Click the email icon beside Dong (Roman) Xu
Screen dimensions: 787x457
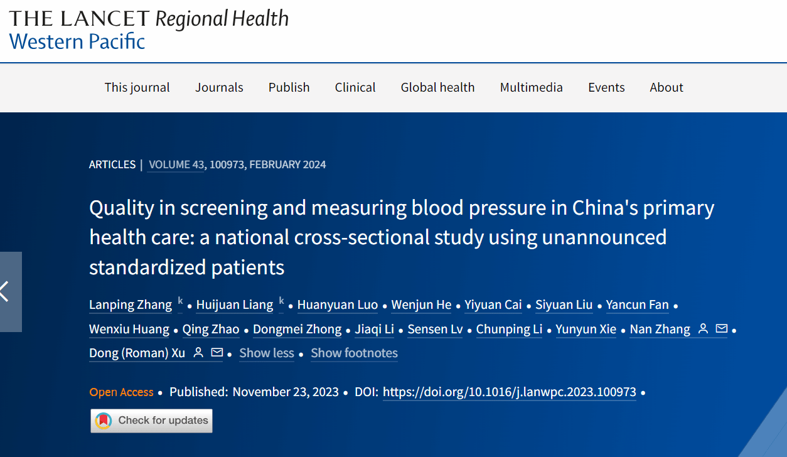tap(217, 352)
